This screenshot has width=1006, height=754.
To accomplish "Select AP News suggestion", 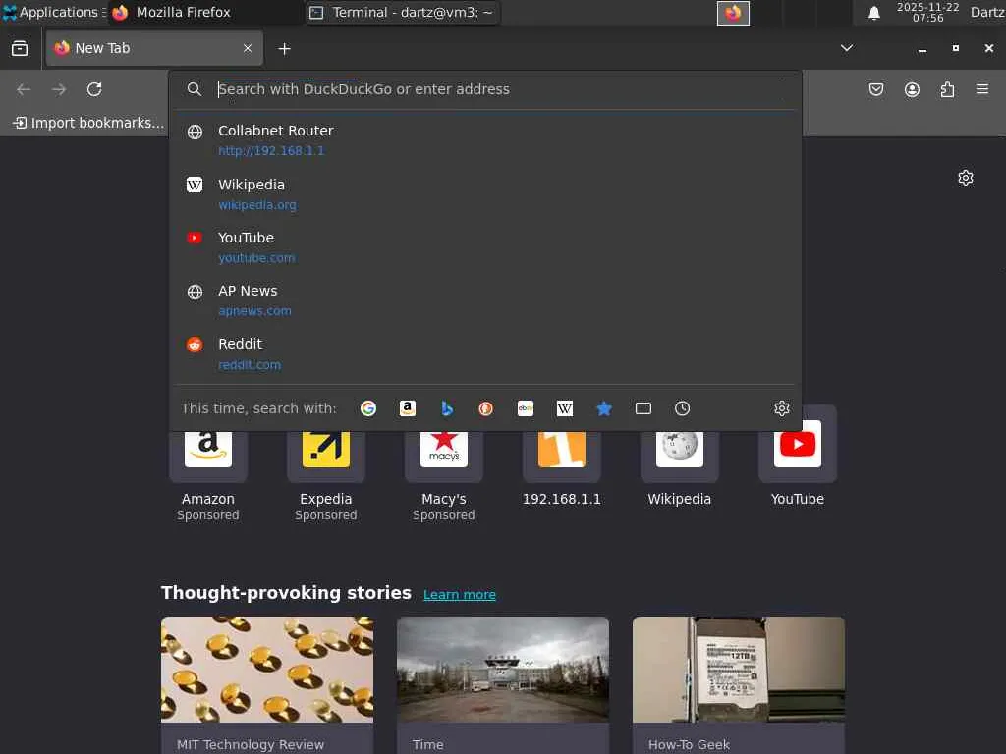I will point(485,300).
